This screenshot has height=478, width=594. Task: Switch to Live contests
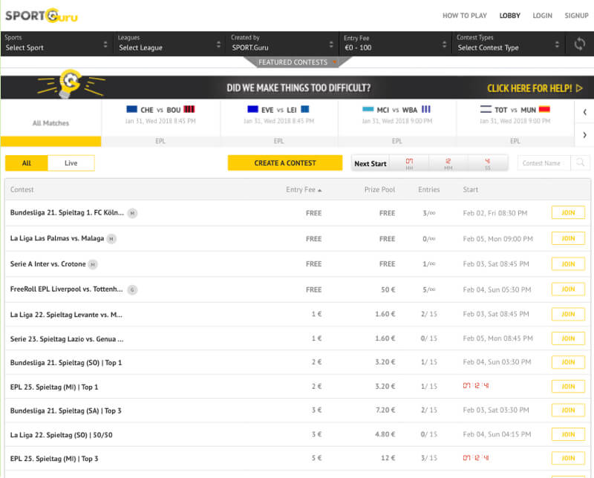71,163
